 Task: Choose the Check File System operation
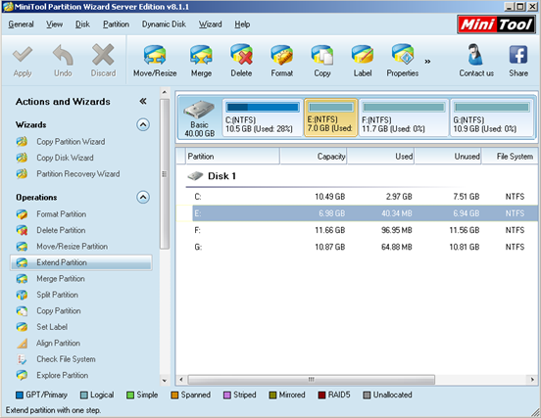[x=66, y=359]
